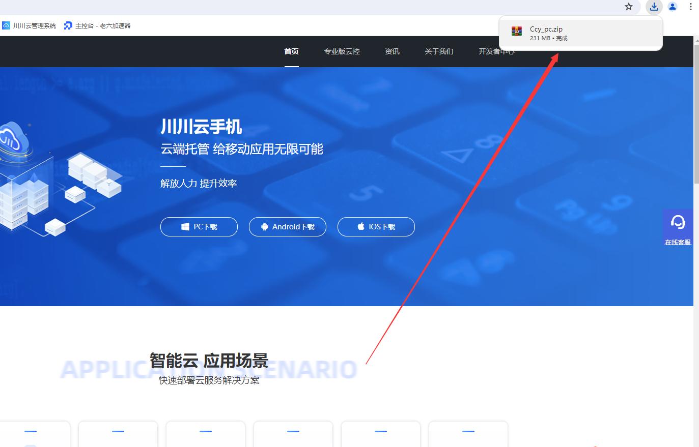Click the scrollbar up arrow
Image resolution: width=699 pixels, height=447 pixels.
696,40
